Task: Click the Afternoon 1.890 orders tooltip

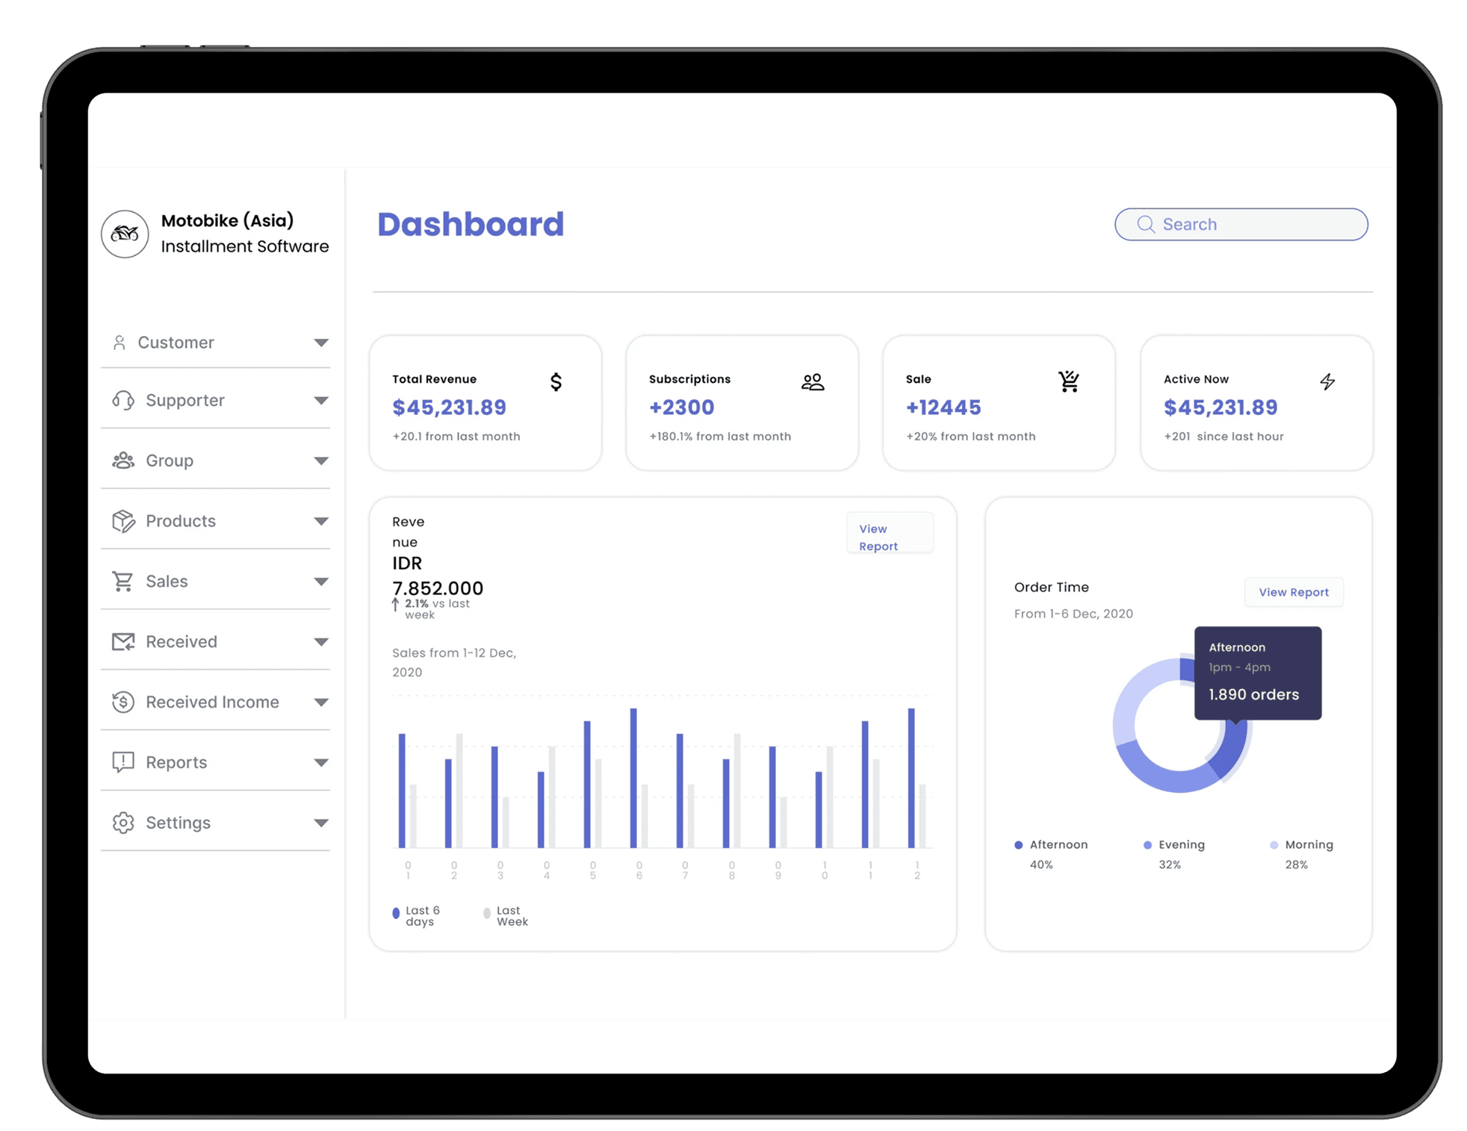Action: [x=1258, y=673]
